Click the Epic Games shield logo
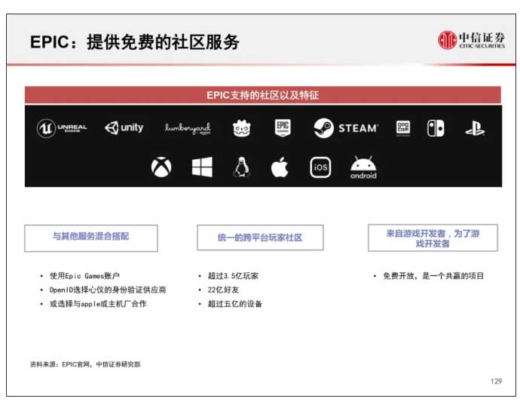Image resolution: width=520 pixels, height=414 pixels. (283, 127)
